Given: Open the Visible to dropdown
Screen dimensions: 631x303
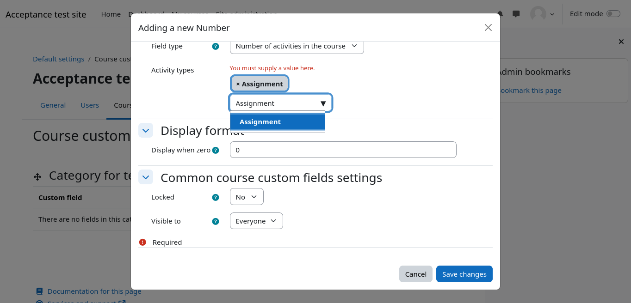Looking at the screenshot, I should [x=256, y=221].
